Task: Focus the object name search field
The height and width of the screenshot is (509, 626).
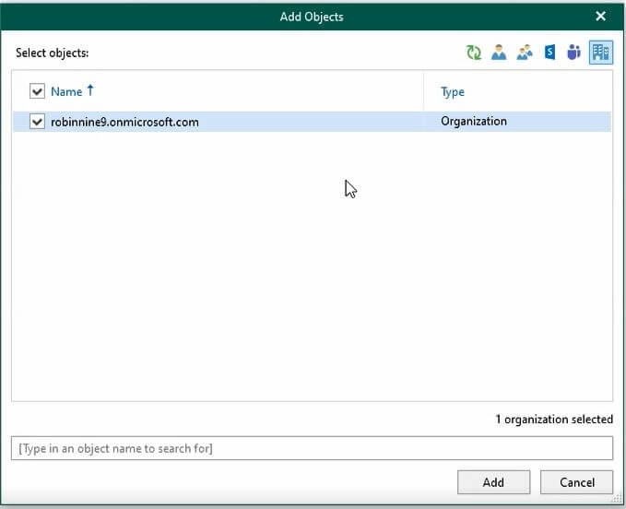Action: (x=312, y=448)
